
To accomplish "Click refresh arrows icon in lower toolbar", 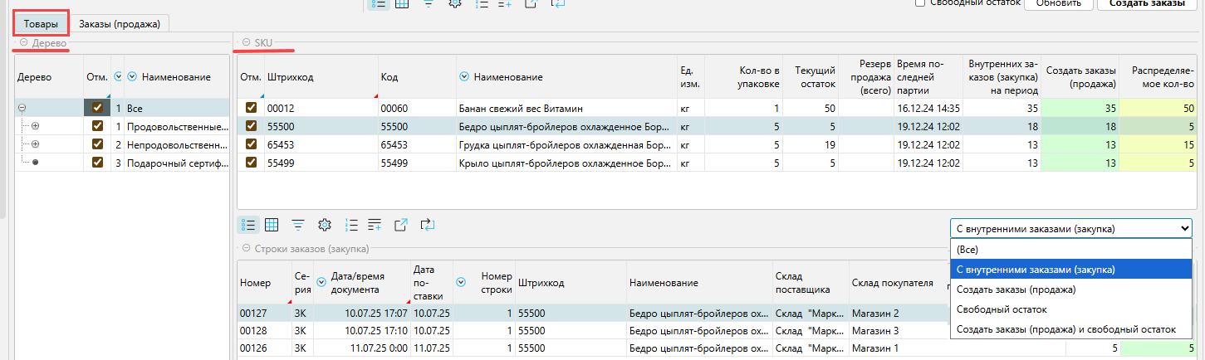I will tap(428, 225).
